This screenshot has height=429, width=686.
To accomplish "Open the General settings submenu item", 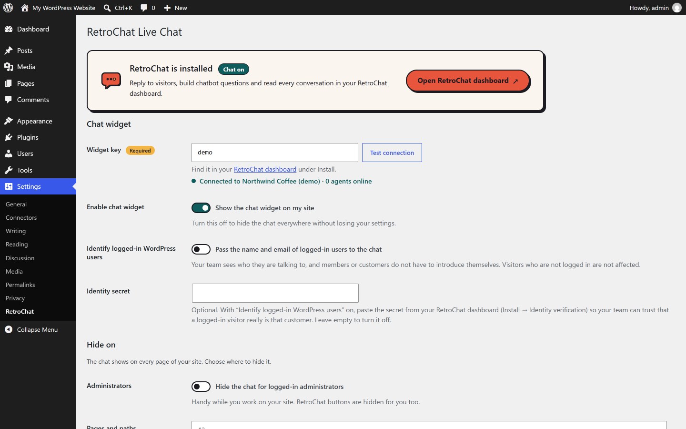I will [x=16, y=204].
